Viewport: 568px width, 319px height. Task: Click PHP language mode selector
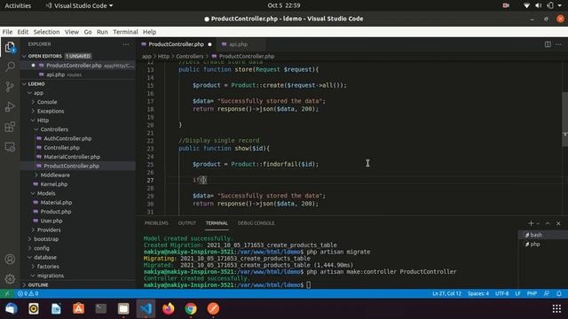[x=532, y=293]
